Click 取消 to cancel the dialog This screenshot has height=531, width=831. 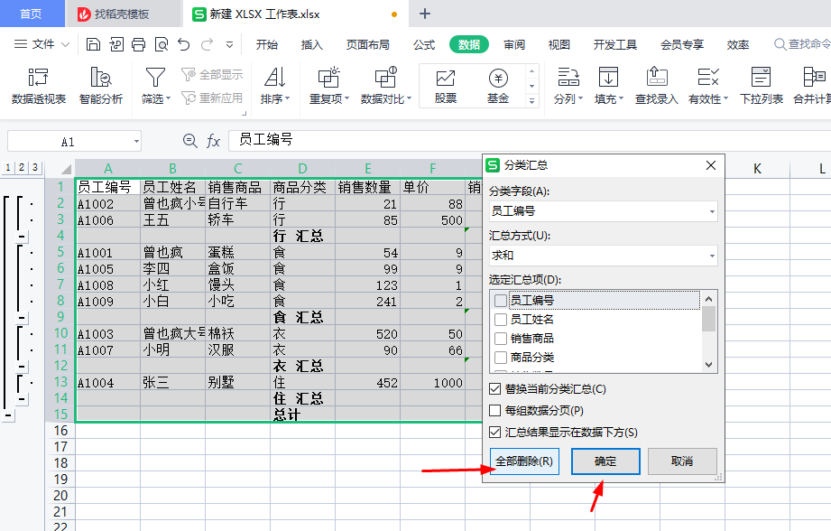pos(682,461)
